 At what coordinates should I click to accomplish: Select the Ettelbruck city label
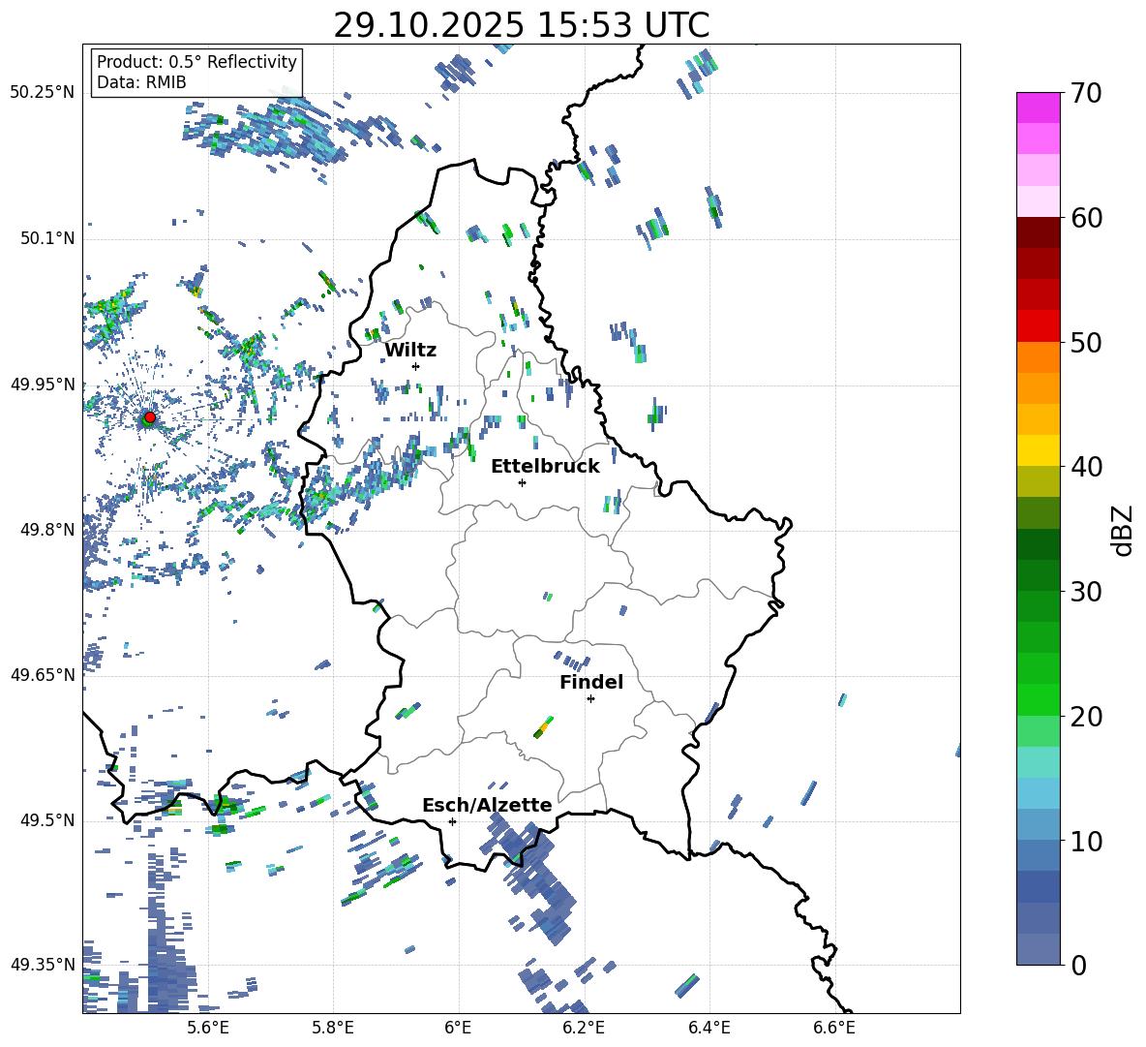(x=545, y=467)
